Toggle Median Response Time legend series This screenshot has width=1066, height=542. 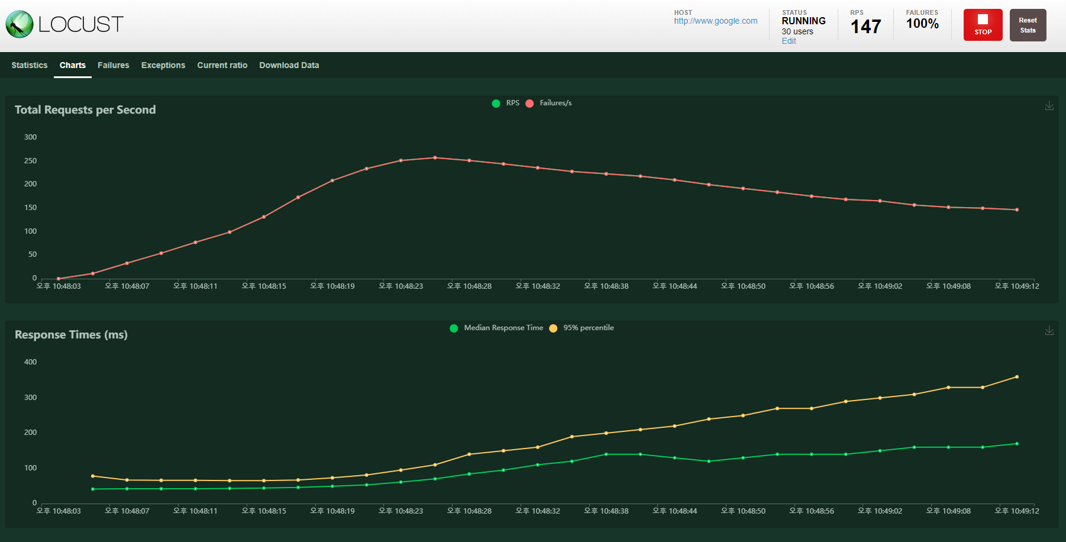click(x=496, y=328)
